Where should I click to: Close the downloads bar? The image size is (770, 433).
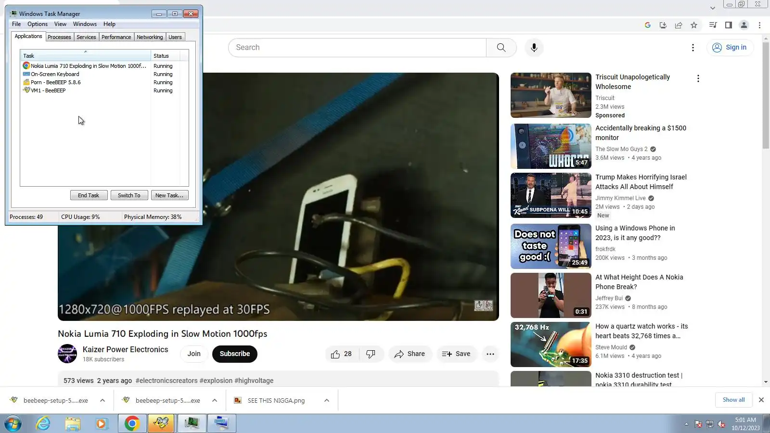[x=761, y=400]
